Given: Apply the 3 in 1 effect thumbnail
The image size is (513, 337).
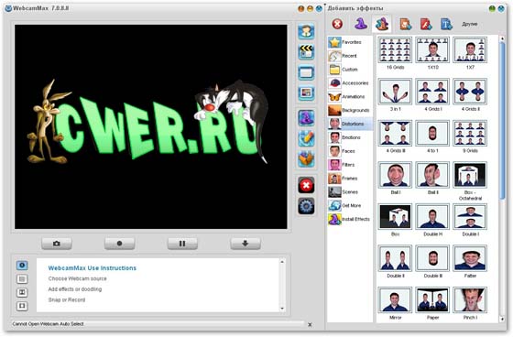Looking at the screenshot, I should tap(395, 92).
